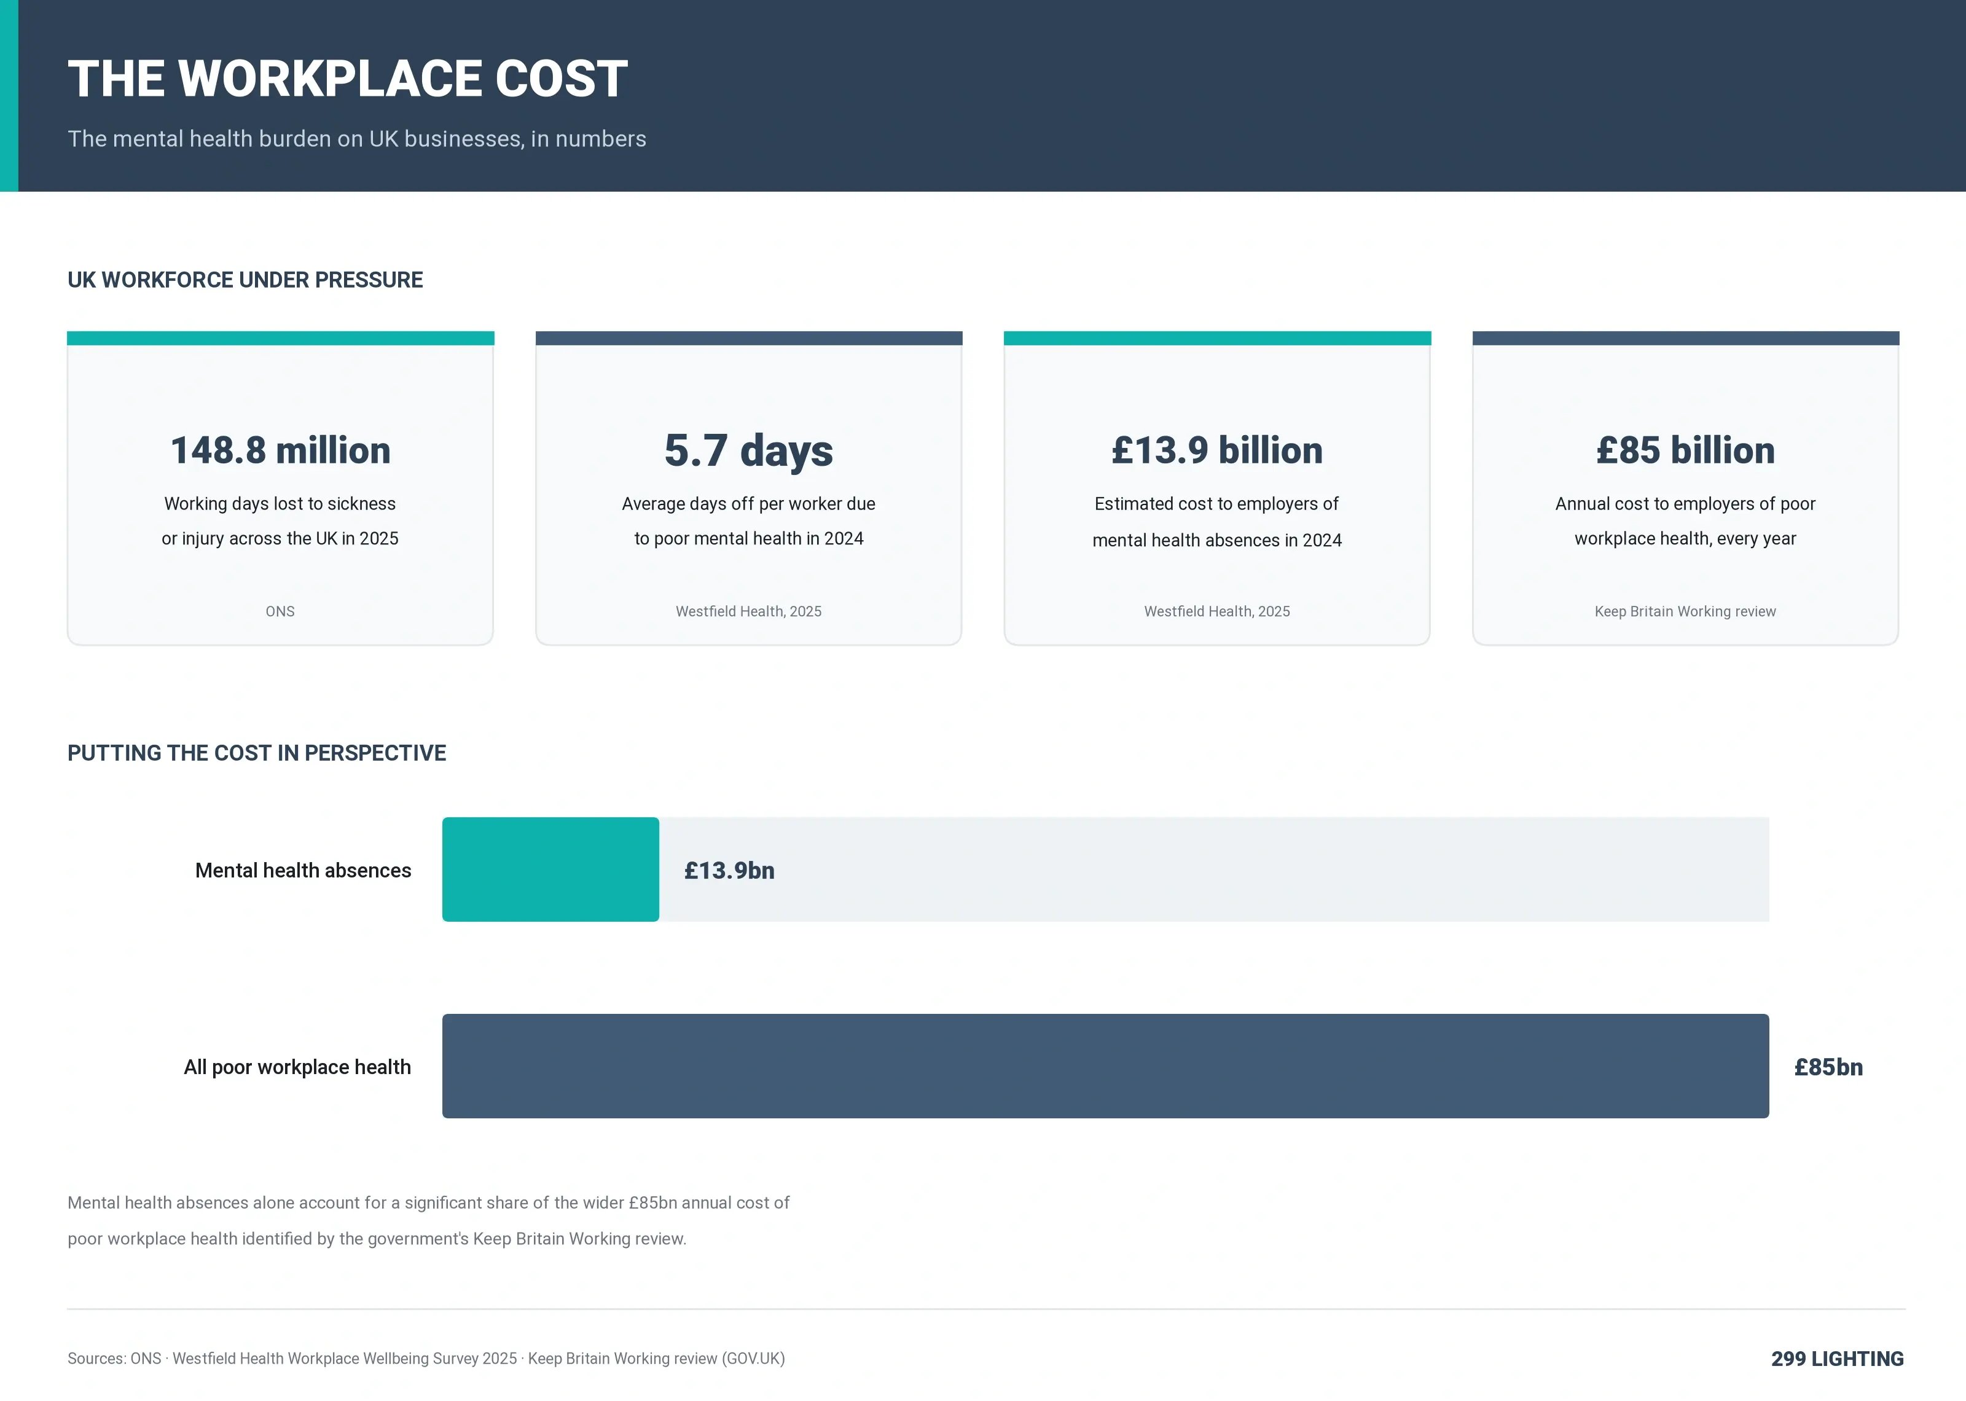The image size is (1966, 1401).
Task: Select the subtitle about mental health burden
Action: [357, 139]
